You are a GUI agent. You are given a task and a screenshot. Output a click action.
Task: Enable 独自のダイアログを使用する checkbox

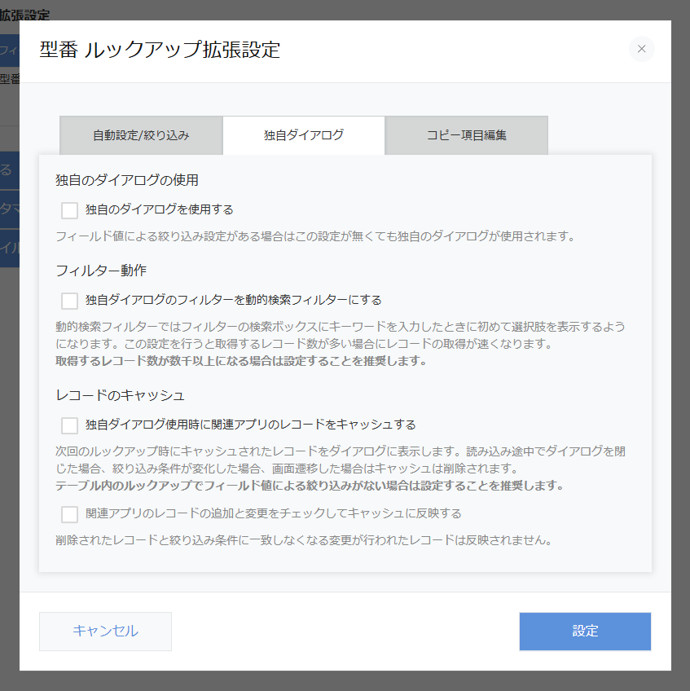[x=69, y=209]
